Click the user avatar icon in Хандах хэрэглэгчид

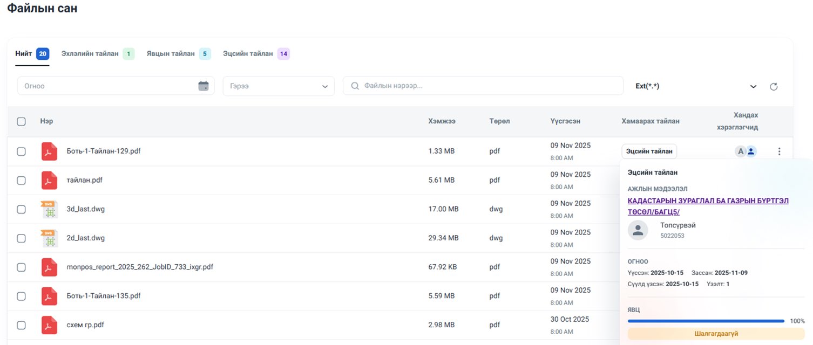pyautogui.click(x=751, y=151)
